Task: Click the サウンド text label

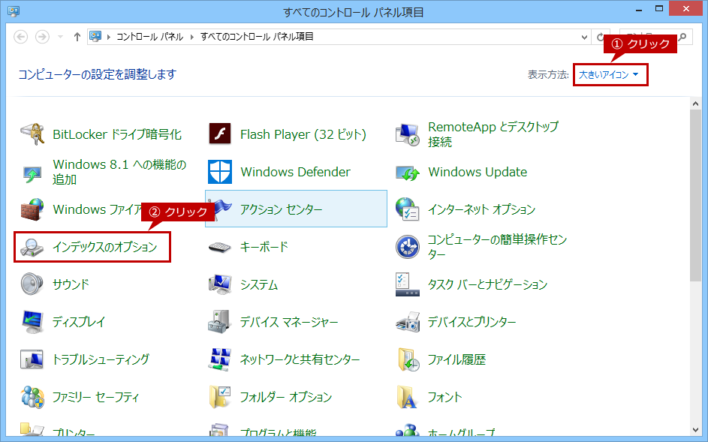Action: [x=71, y=284]
